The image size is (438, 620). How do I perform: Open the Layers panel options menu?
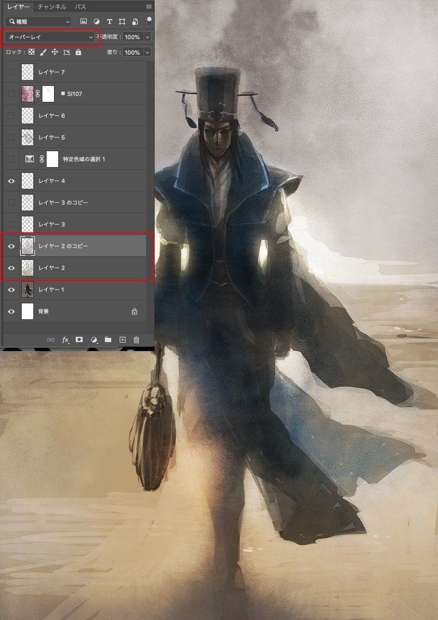coord(148,7)
